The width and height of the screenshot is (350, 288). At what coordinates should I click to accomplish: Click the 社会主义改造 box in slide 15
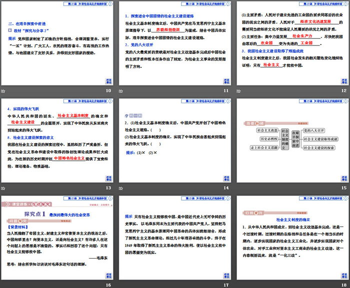point(267,130)
